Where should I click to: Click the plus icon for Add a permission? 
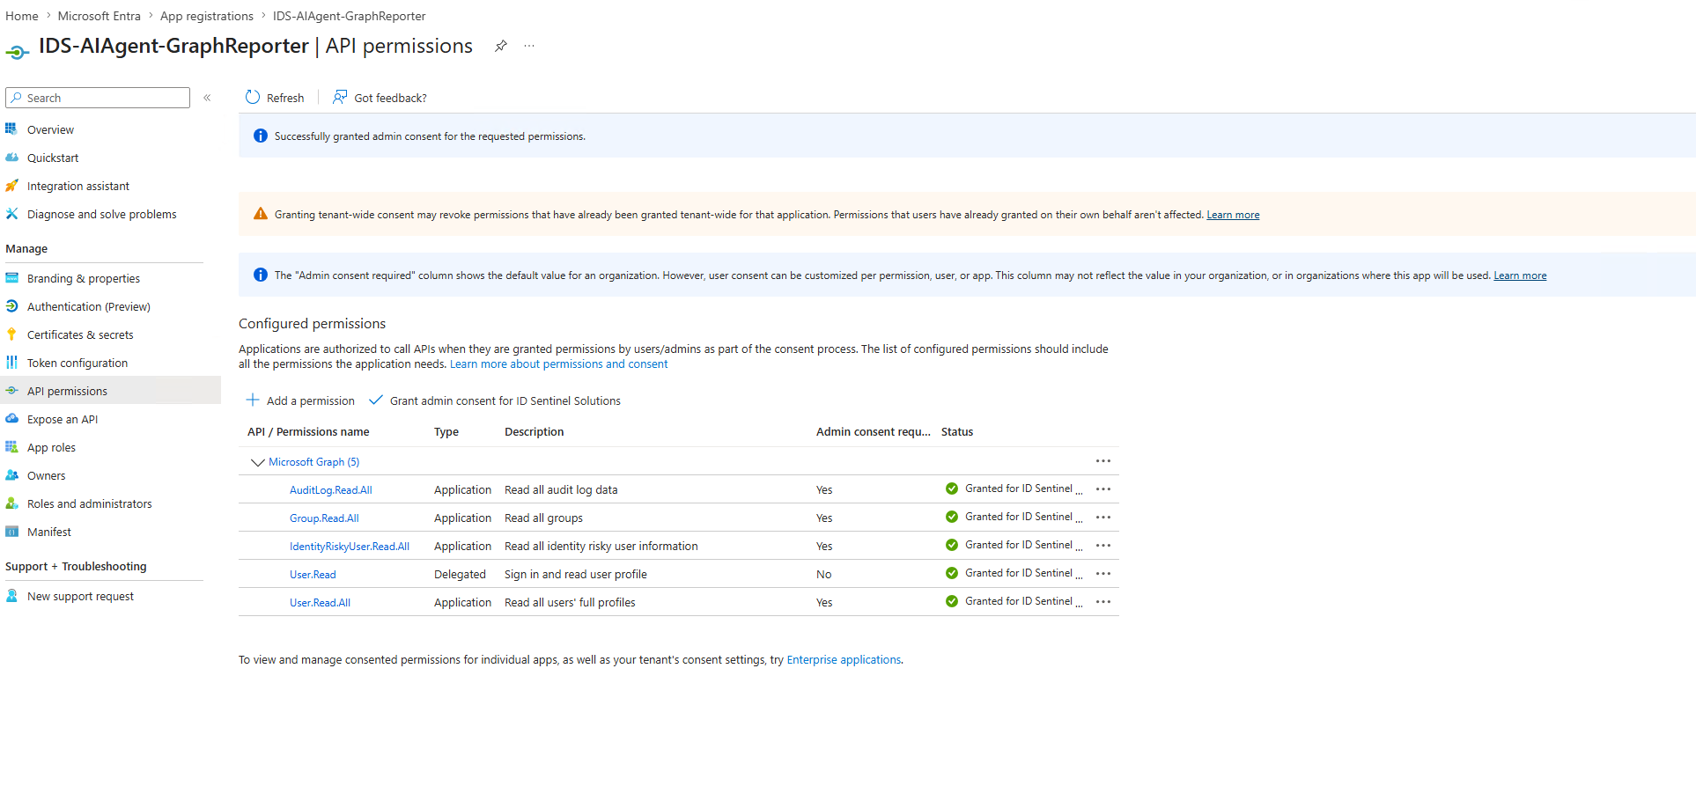(x=253, y=400)
